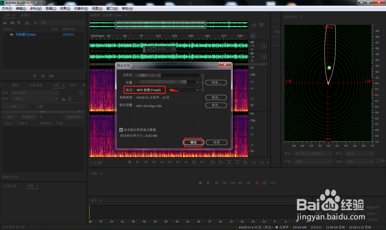Screen dimensions: 386x230
Task: Open the 编辑(E) menu
Action: tap(21, 9)
